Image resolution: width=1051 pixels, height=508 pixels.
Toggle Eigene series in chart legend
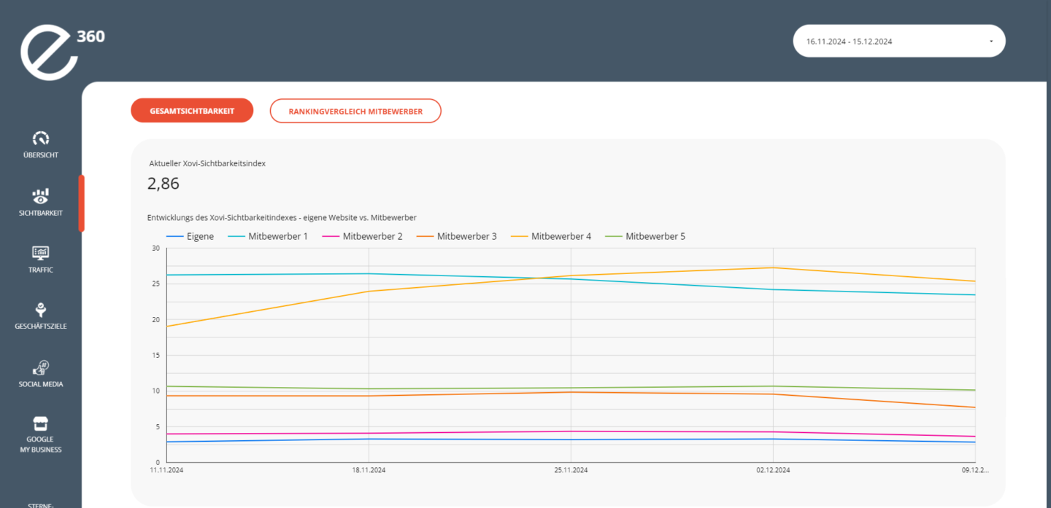190,236
